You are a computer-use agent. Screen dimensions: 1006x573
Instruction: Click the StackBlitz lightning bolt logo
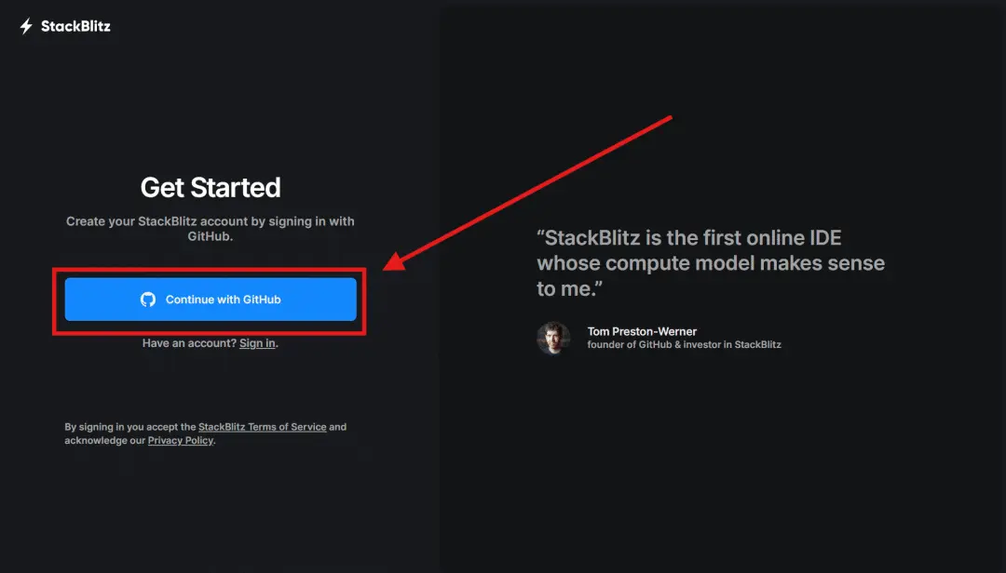coord(26,26)
